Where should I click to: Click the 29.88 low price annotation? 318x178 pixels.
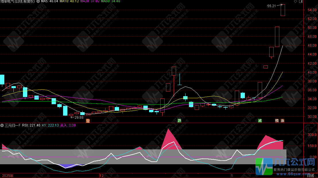(x=79, y=117)
